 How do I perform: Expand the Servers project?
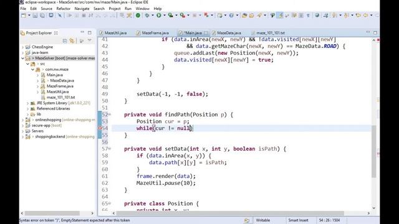click(23, 131)
